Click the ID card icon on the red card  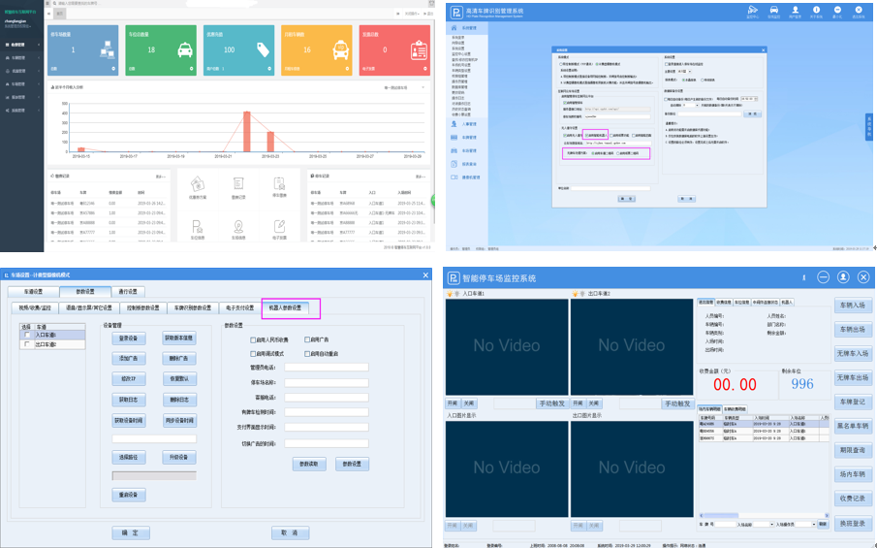(419, 49)
